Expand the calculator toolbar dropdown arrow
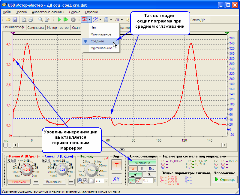 coord(111,20)
